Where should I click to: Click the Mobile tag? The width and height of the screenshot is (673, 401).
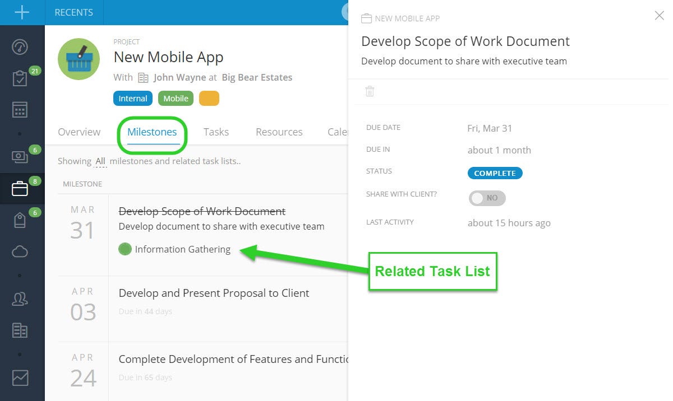pyautogui.click(x=176, y=99)
